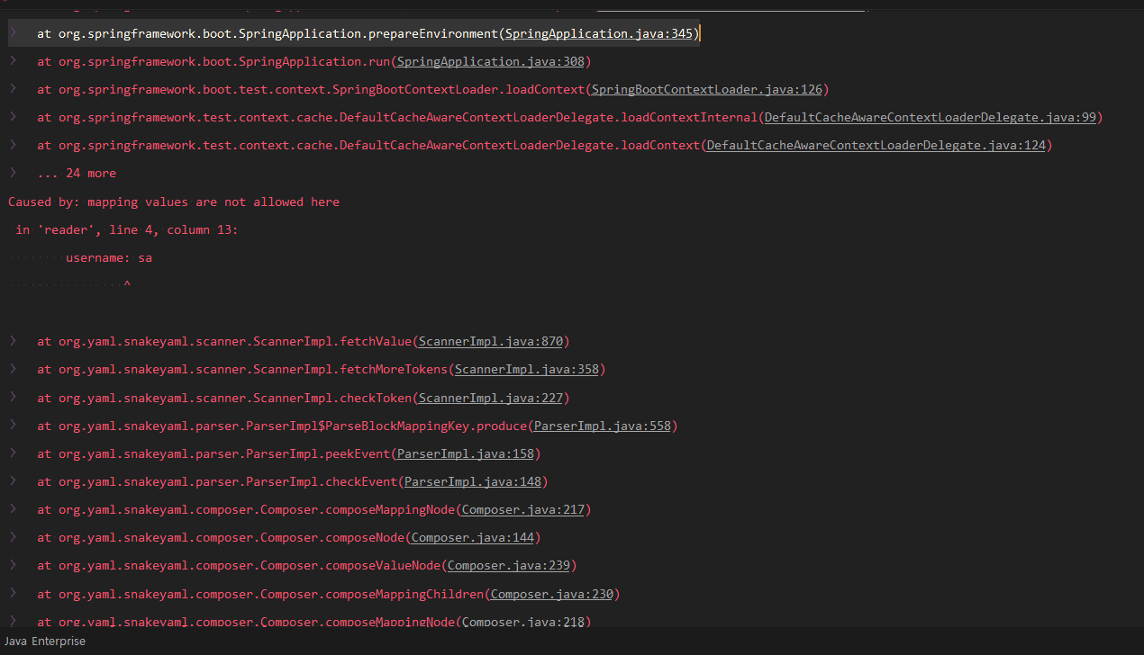
Task: Expand the "... 24 more" collapsed frames
Action: pyautogui.click(x=14, y=173)
